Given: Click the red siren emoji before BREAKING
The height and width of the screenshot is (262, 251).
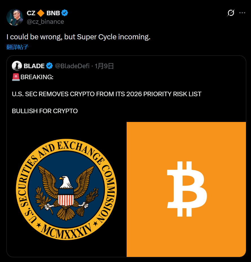Looking at the screenshot, I should [x=16, y=77].
